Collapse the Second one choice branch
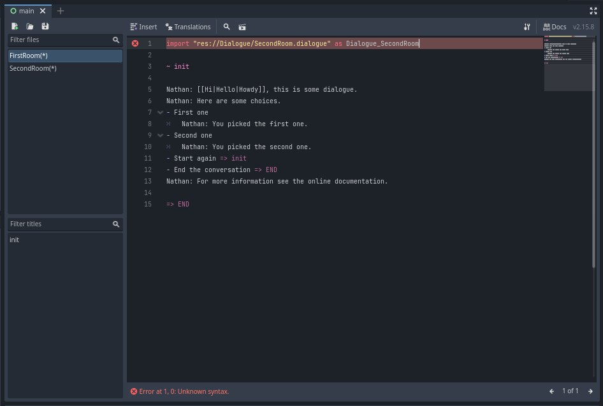This screenshot has height=406, width=603. click(x=160, y=135)
